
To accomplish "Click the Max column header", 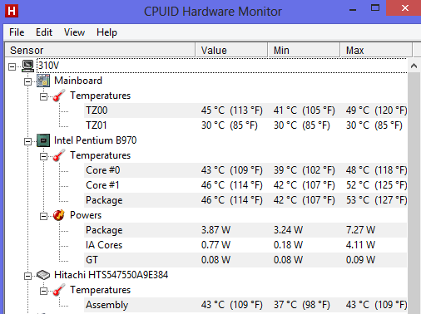I will 376,50.
